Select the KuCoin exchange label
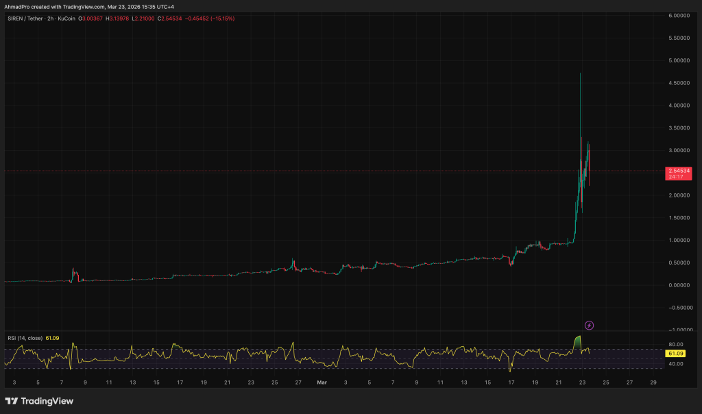Image resolution: width=702 pixels, height=414 pixels. click(x=66, y=19)
